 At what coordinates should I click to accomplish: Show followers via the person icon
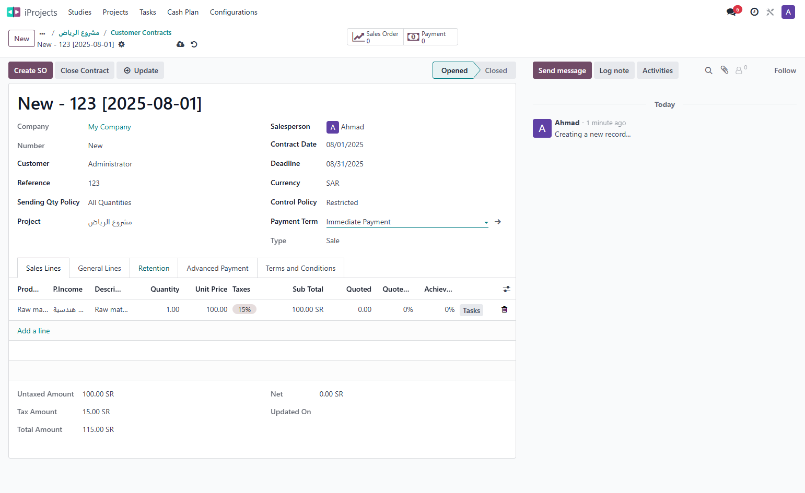click(740, 70)
